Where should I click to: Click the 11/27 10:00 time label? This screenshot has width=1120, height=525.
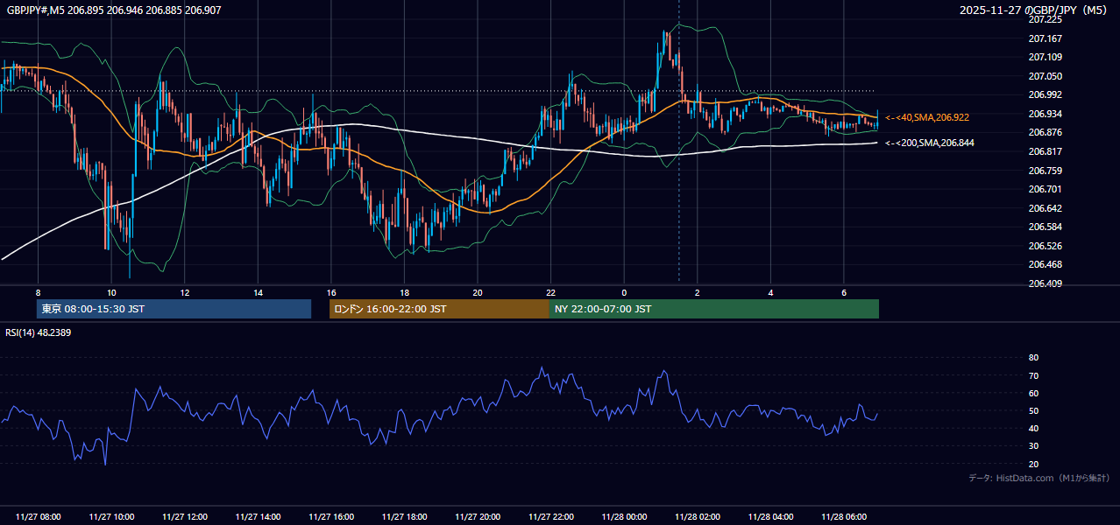pyautogui.click(x=111, y=517)
